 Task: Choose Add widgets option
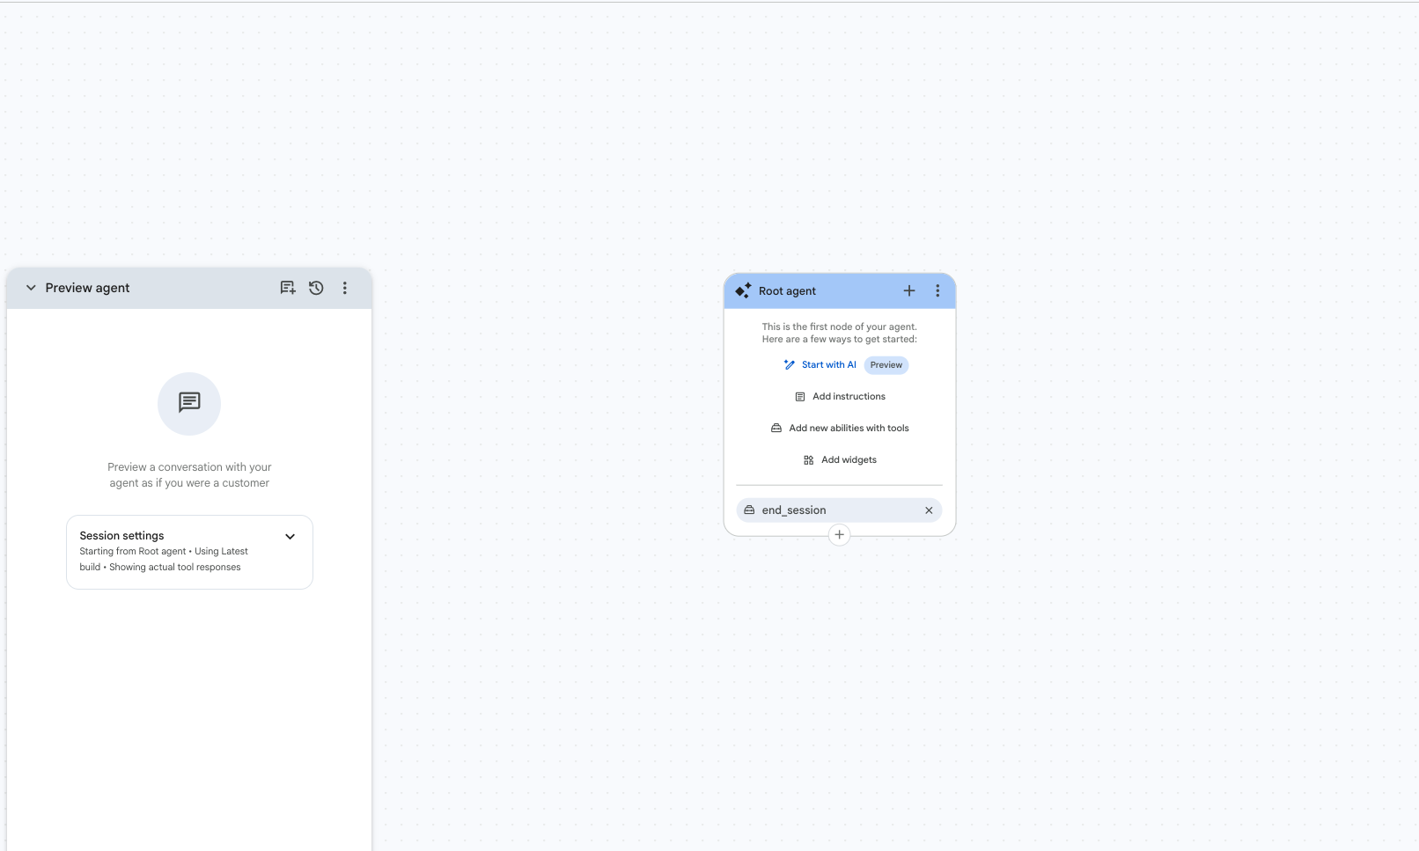coord(840,460)
